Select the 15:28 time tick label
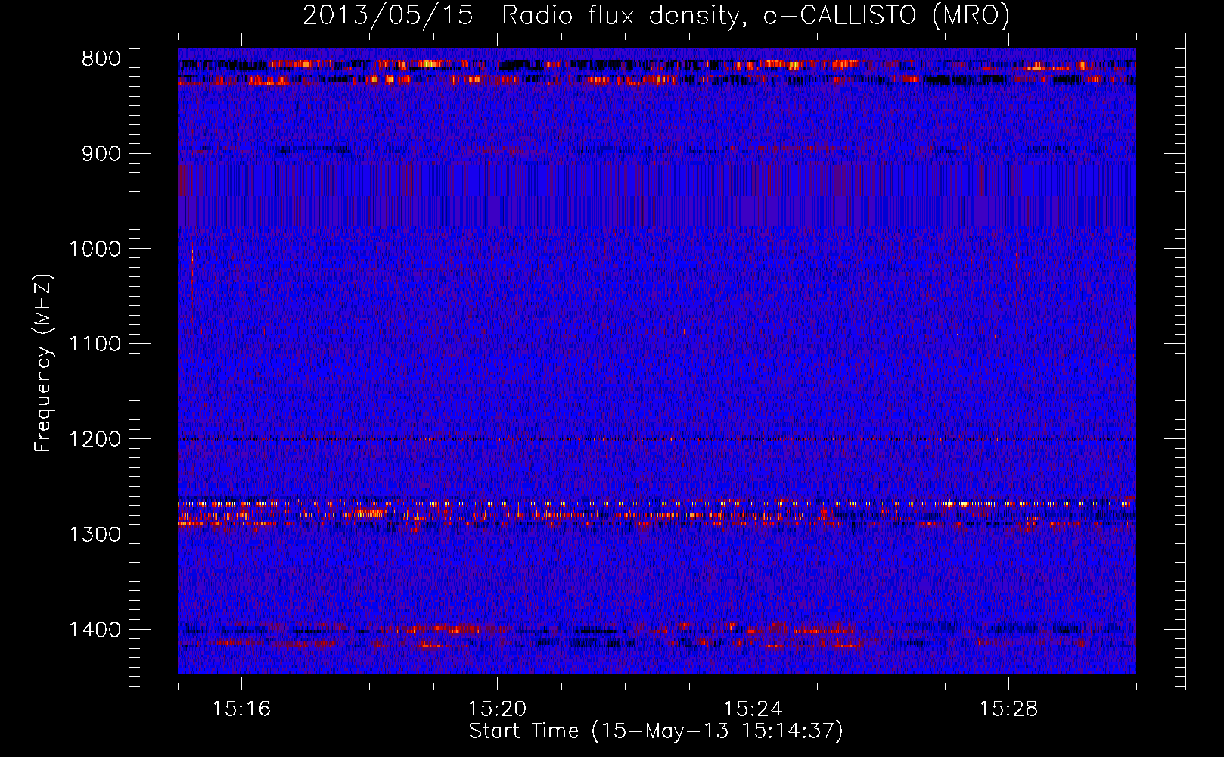This screenshot has height=757, width=1224. coord(1008,709)
